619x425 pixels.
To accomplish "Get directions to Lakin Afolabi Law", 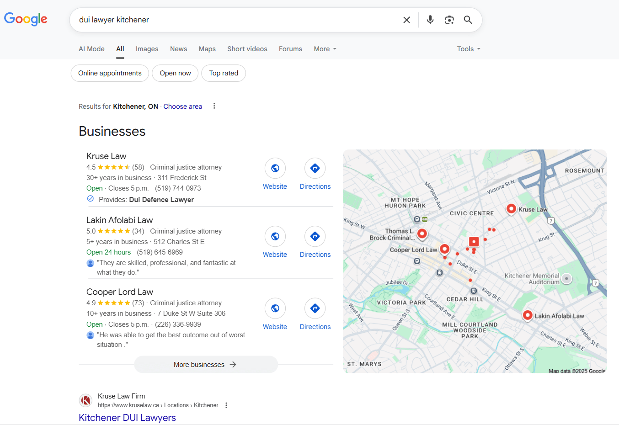I will (x=315, y=237).
